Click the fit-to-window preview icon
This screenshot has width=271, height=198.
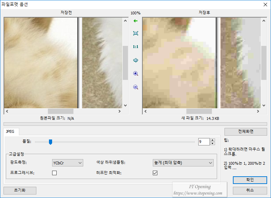pyautogui.click(x=135, y=33)
